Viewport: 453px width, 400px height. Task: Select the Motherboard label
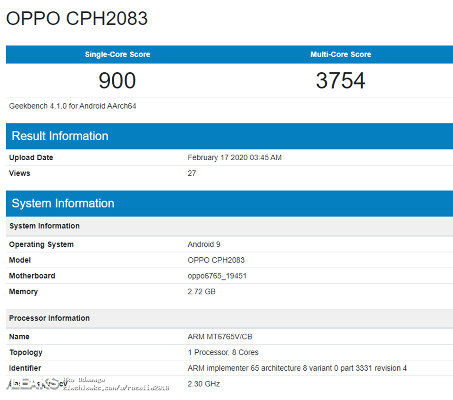tap(32, 276)
